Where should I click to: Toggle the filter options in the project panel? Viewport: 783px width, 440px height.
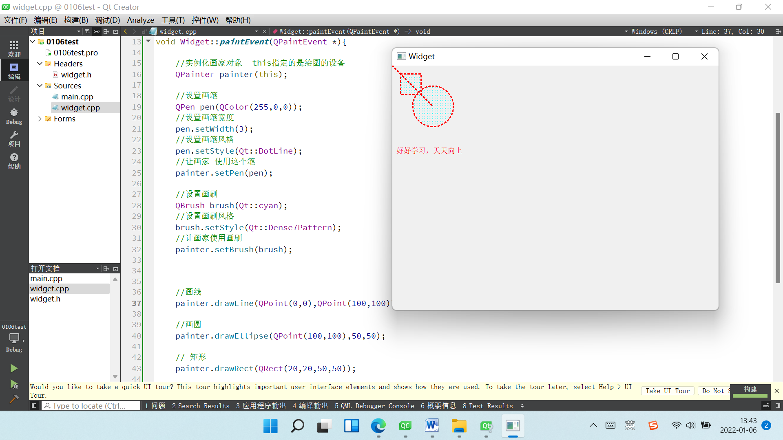tap(87, 31)
